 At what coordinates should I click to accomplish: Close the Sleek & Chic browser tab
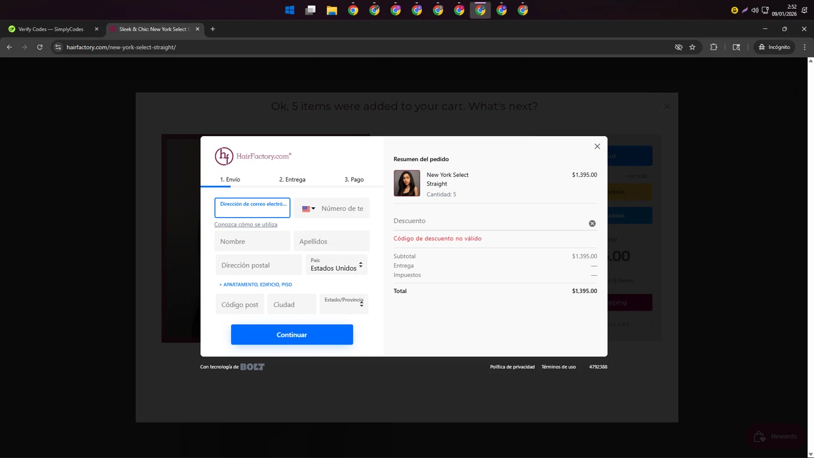(x=198, y=29)
